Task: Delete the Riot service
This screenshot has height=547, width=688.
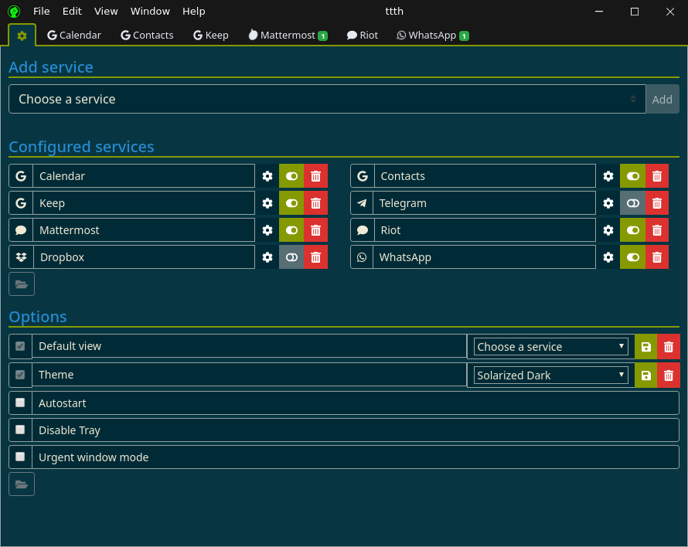Action: (657, 230)
